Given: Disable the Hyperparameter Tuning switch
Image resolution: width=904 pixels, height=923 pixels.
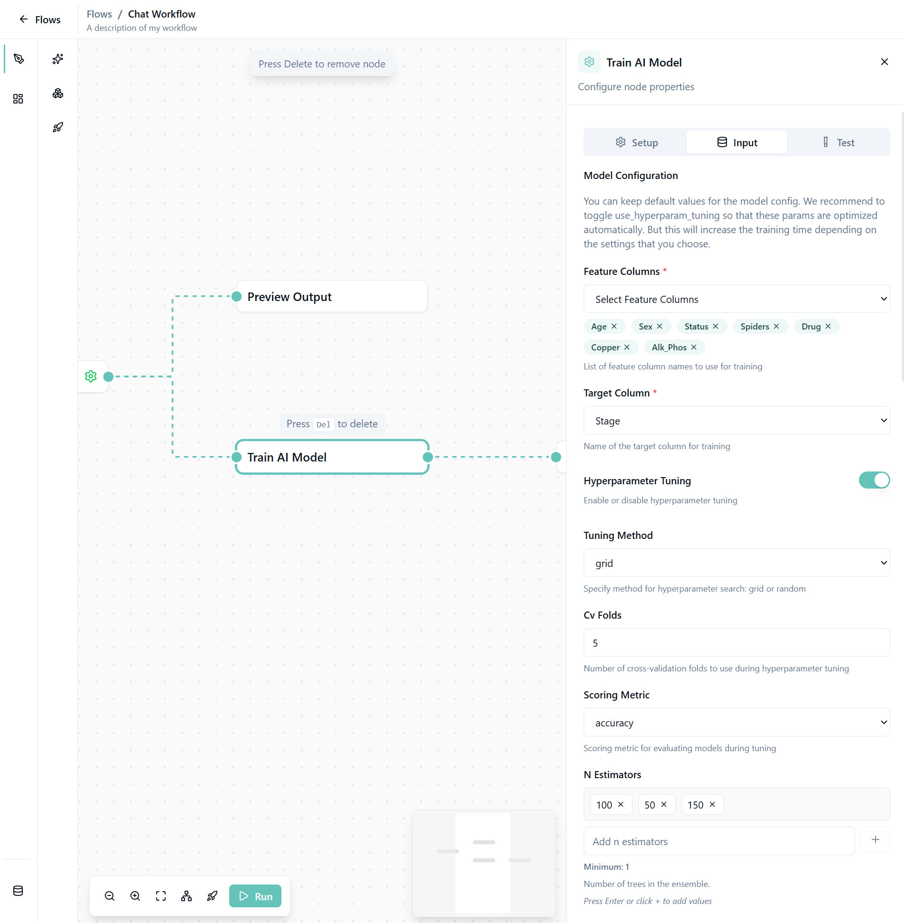Looking at the screenshot, I should 874,480.
